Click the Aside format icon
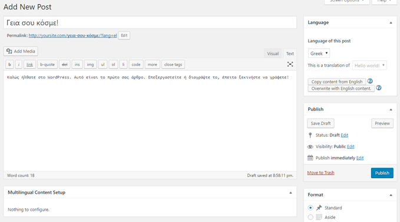Screen dimensions: 400x222 (x=319, y=217)
